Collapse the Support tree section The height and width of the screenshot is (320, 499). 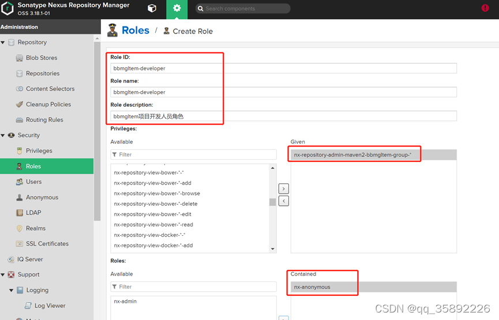coord(3,274)
